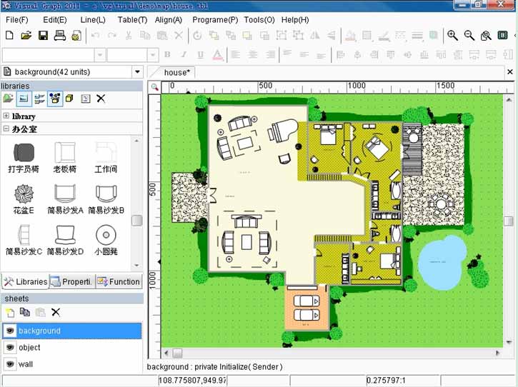
Task: Open the Help(H) menu
Action: pos(295,20)
